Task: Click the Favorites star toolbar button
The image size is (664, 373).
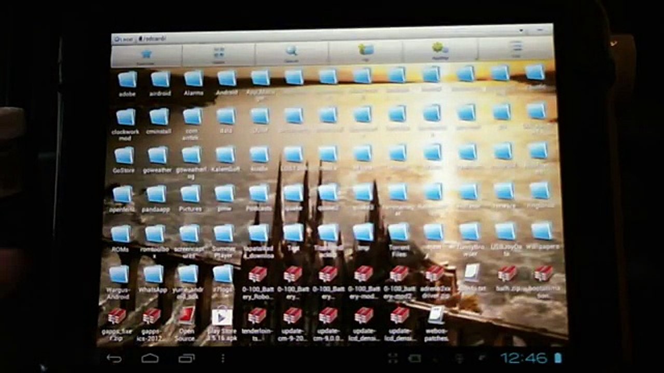Action: [146, 55]
